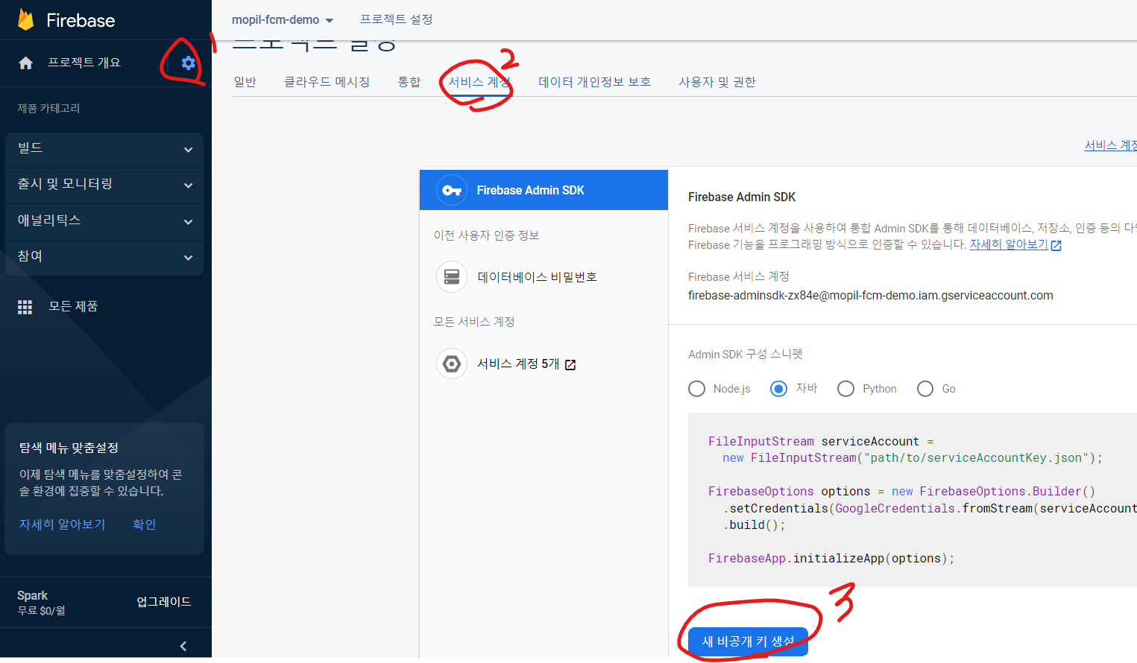Click the 제품 카테고리 heading
Viewport: 1137px width, 663px height.
[x=48, y=108]
